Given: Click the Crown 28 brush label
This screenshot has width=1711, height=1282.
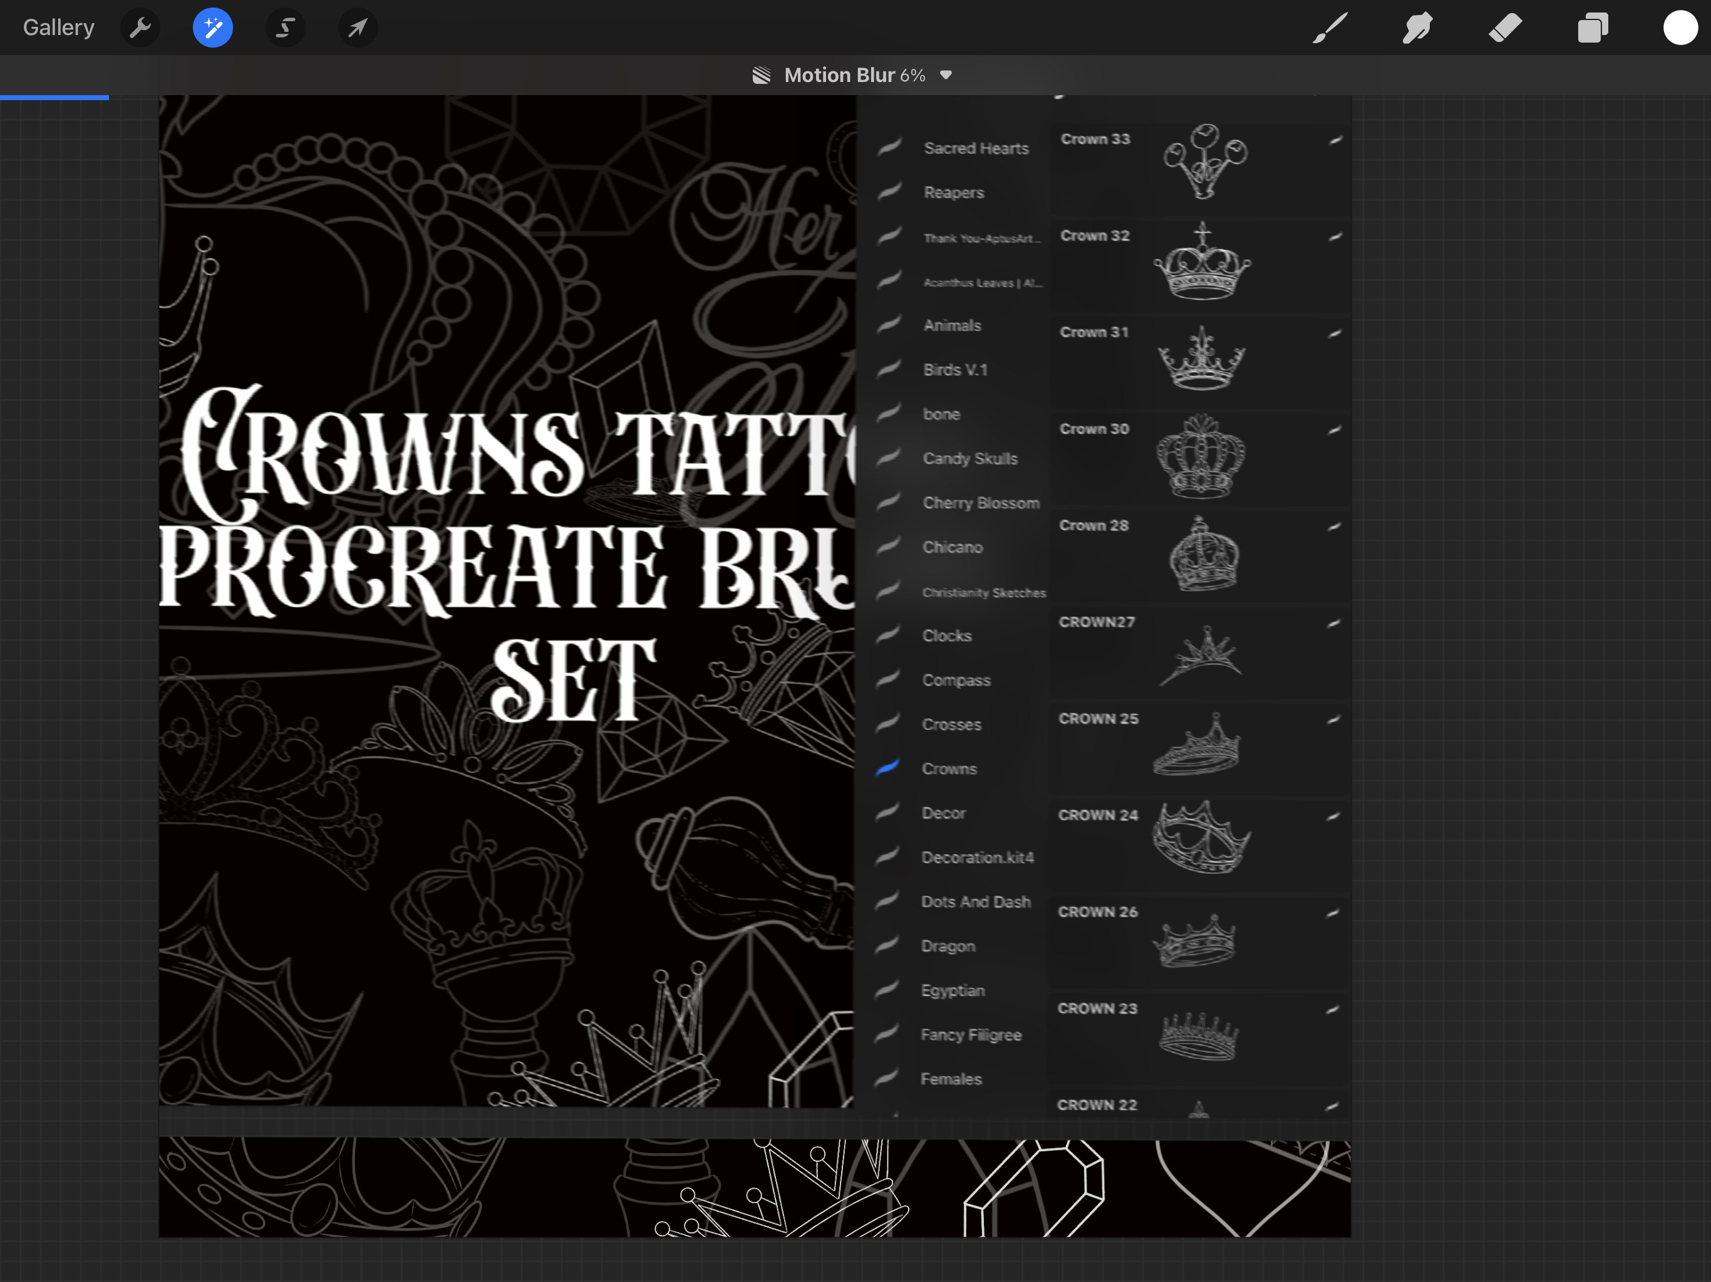Looking at the screenshot, I should [1093, 525].
